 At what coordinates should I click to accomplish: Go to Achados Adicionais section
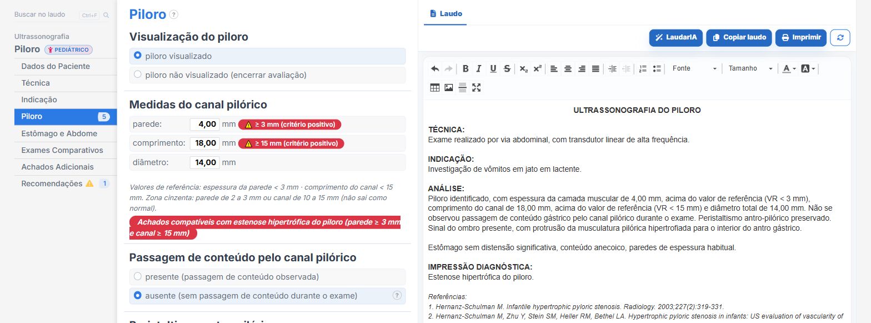66,167
